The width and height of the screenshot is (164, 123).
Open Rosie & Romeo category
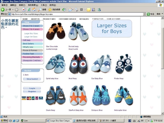coord(32,50)
